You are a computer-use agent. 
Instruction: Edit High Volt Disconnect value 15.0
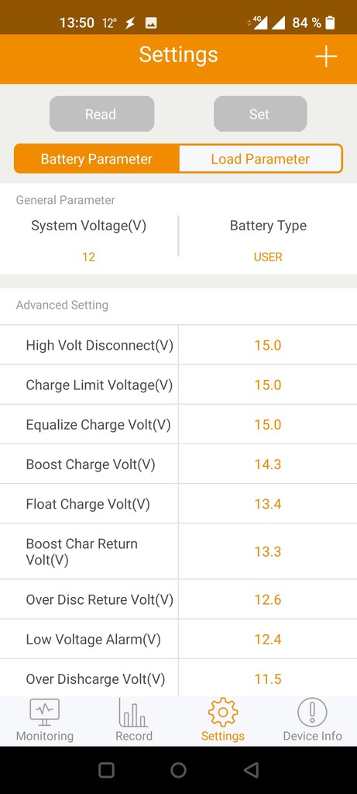(268, 345)
